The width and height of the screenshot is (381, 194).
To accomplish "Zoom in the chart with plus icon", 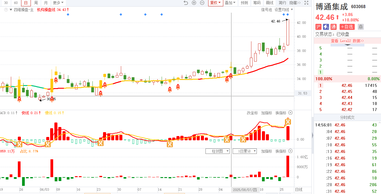I will point(194,3).
